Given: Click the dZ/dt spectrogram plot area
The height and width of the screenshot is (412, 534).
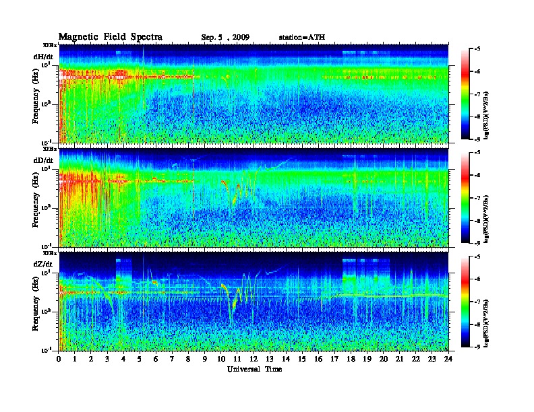Looking at the screenshot, I should 254,301.
